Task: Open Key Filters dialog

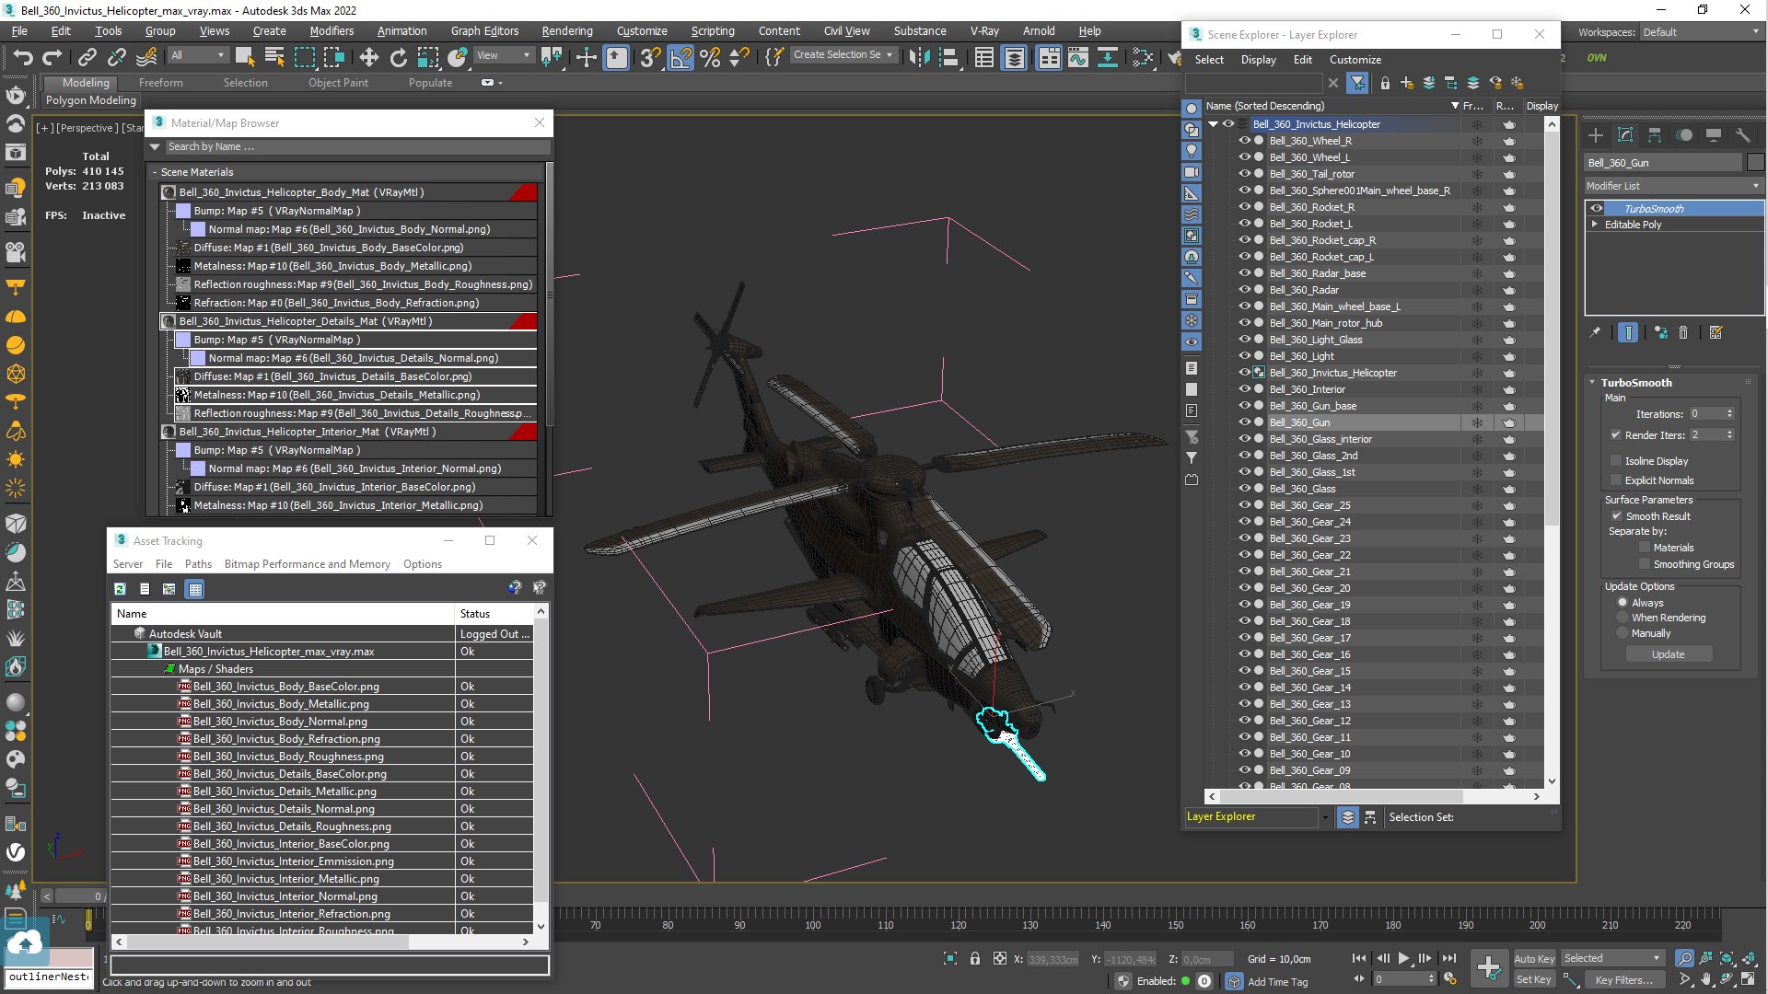Action: coord(1623,980)
